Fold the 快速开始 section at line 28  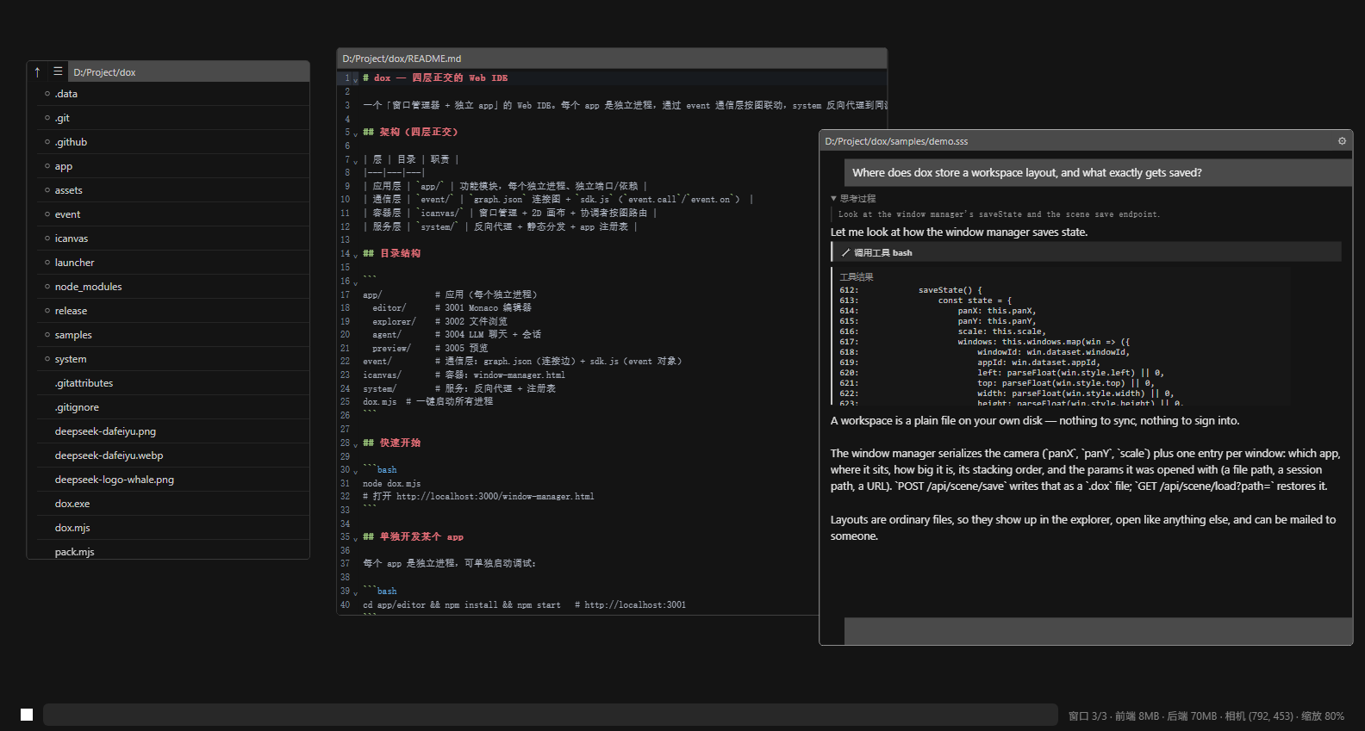tap(355, 444)
